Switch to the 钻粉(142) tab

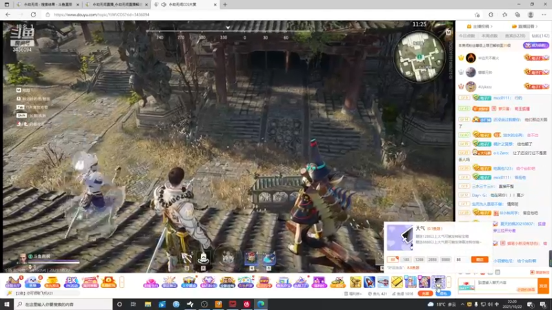pos(540,36)
